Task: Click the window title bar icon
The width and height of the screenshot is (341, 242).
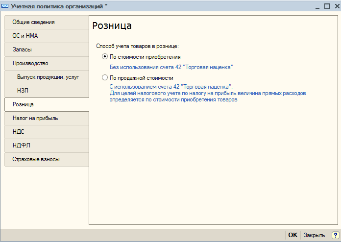Action: pos(5,6)
